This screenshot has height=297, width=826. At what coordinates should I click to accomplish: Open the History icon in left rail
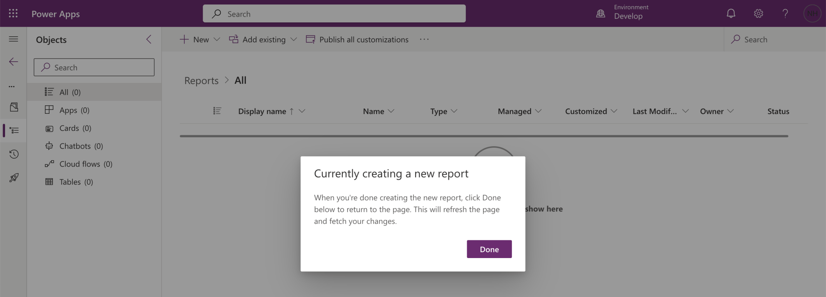(x=14, y=154)
